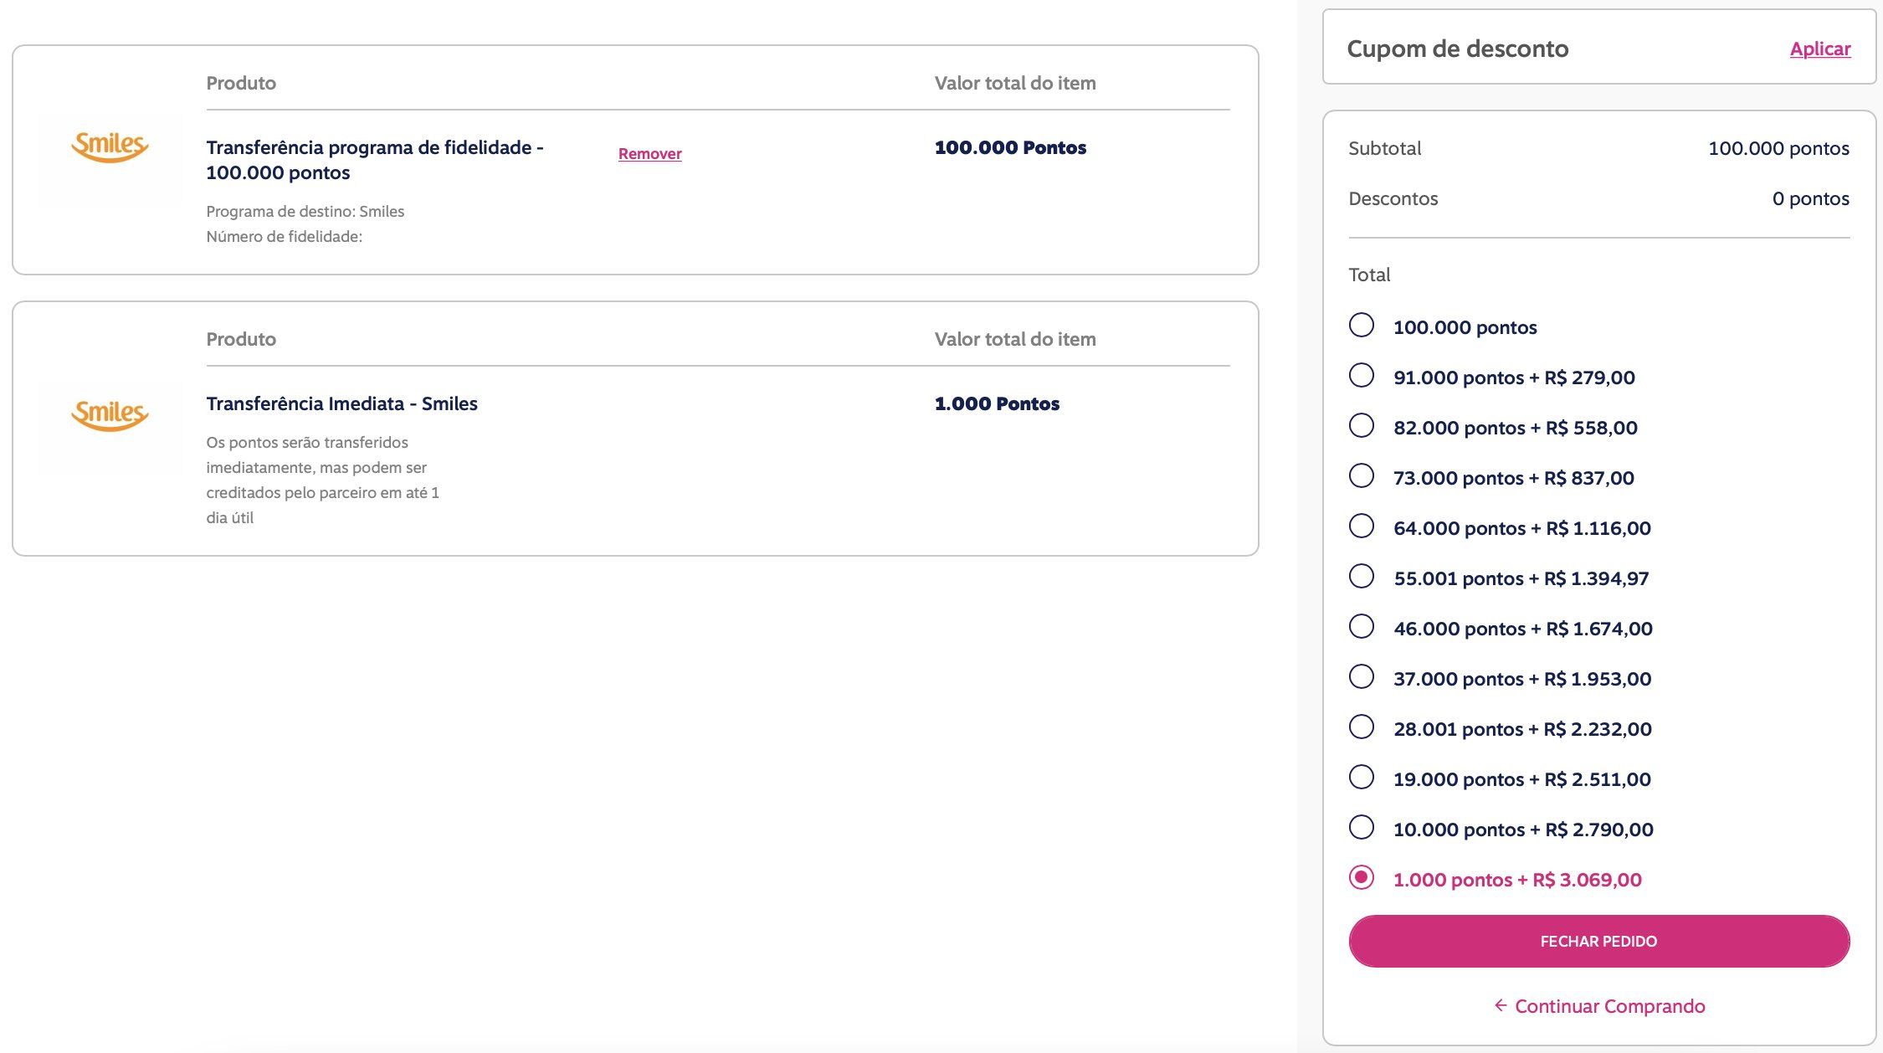This screenshot has width=1883, height=1053.
Task: Click 'Programa de destino: Smiles' text
Action: click(305, 212)
